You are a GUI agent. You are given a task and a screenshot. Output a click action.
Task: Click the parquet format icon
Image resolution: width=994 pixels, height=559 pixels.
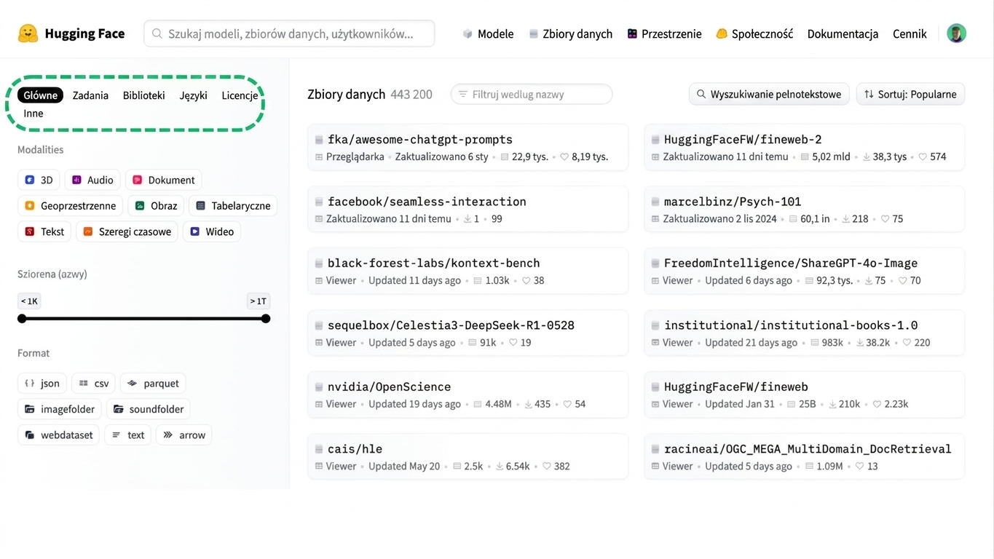132,383
